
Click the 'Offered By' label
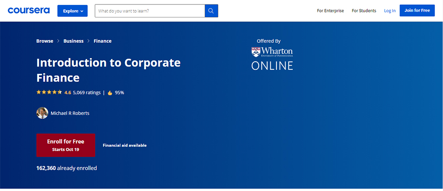[268, 41]
